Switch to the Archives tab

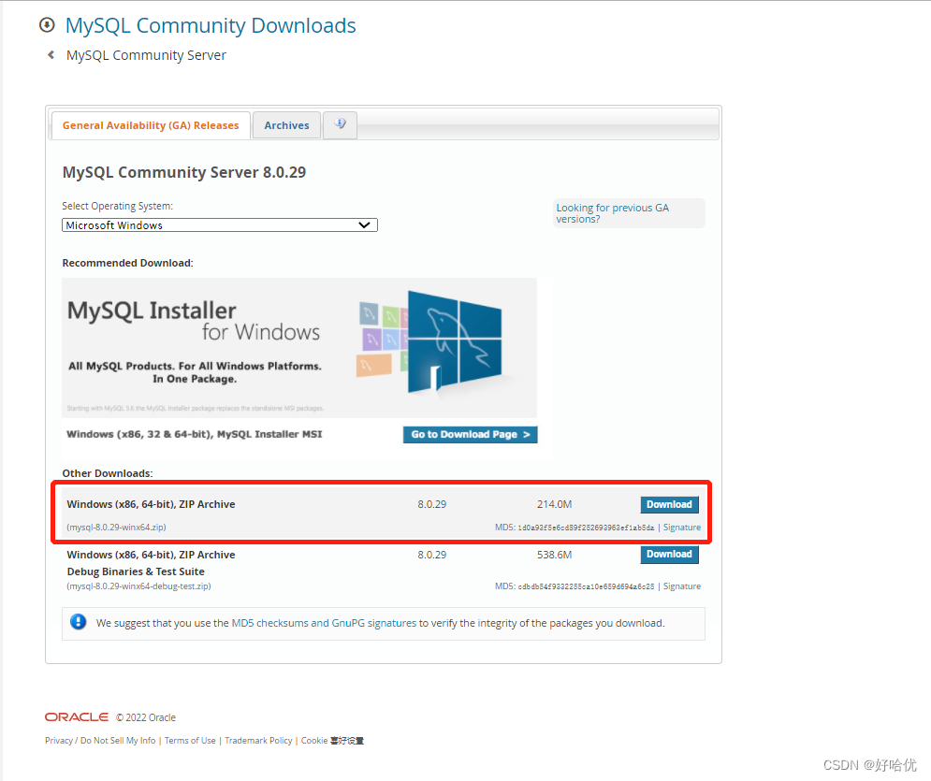pos(286,125)
